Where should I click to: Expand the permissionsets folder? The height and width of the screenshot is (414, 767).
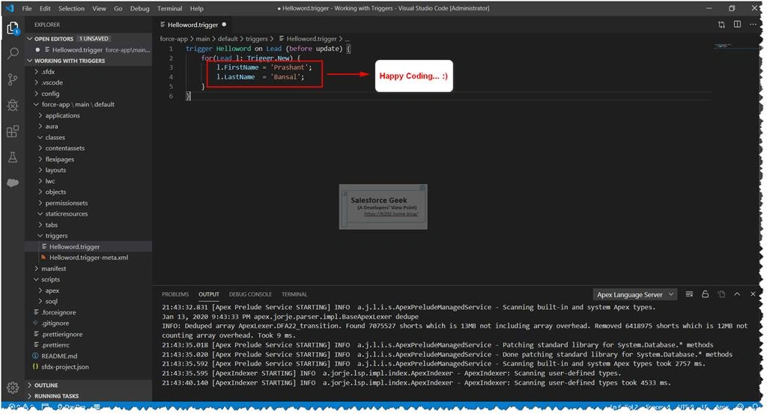tap(88, 203)
